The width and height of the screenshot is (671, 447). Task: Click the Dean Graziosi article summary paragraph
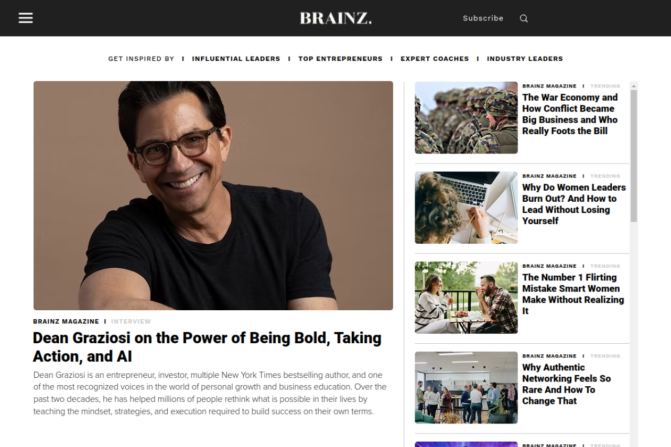tap(210, 393)
